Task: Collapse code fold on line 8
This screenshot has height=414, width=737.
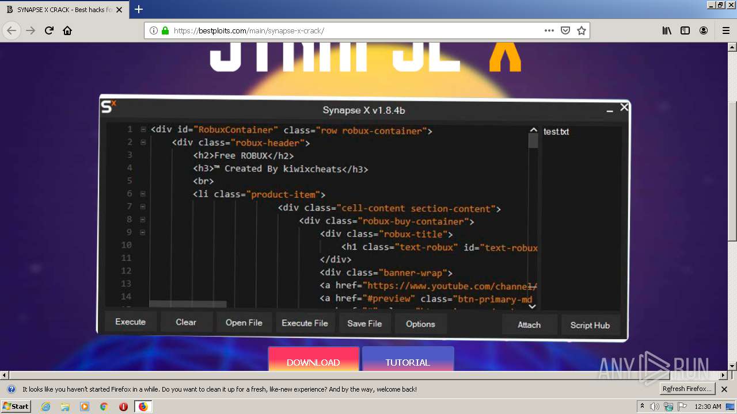Action: point(143,219)
